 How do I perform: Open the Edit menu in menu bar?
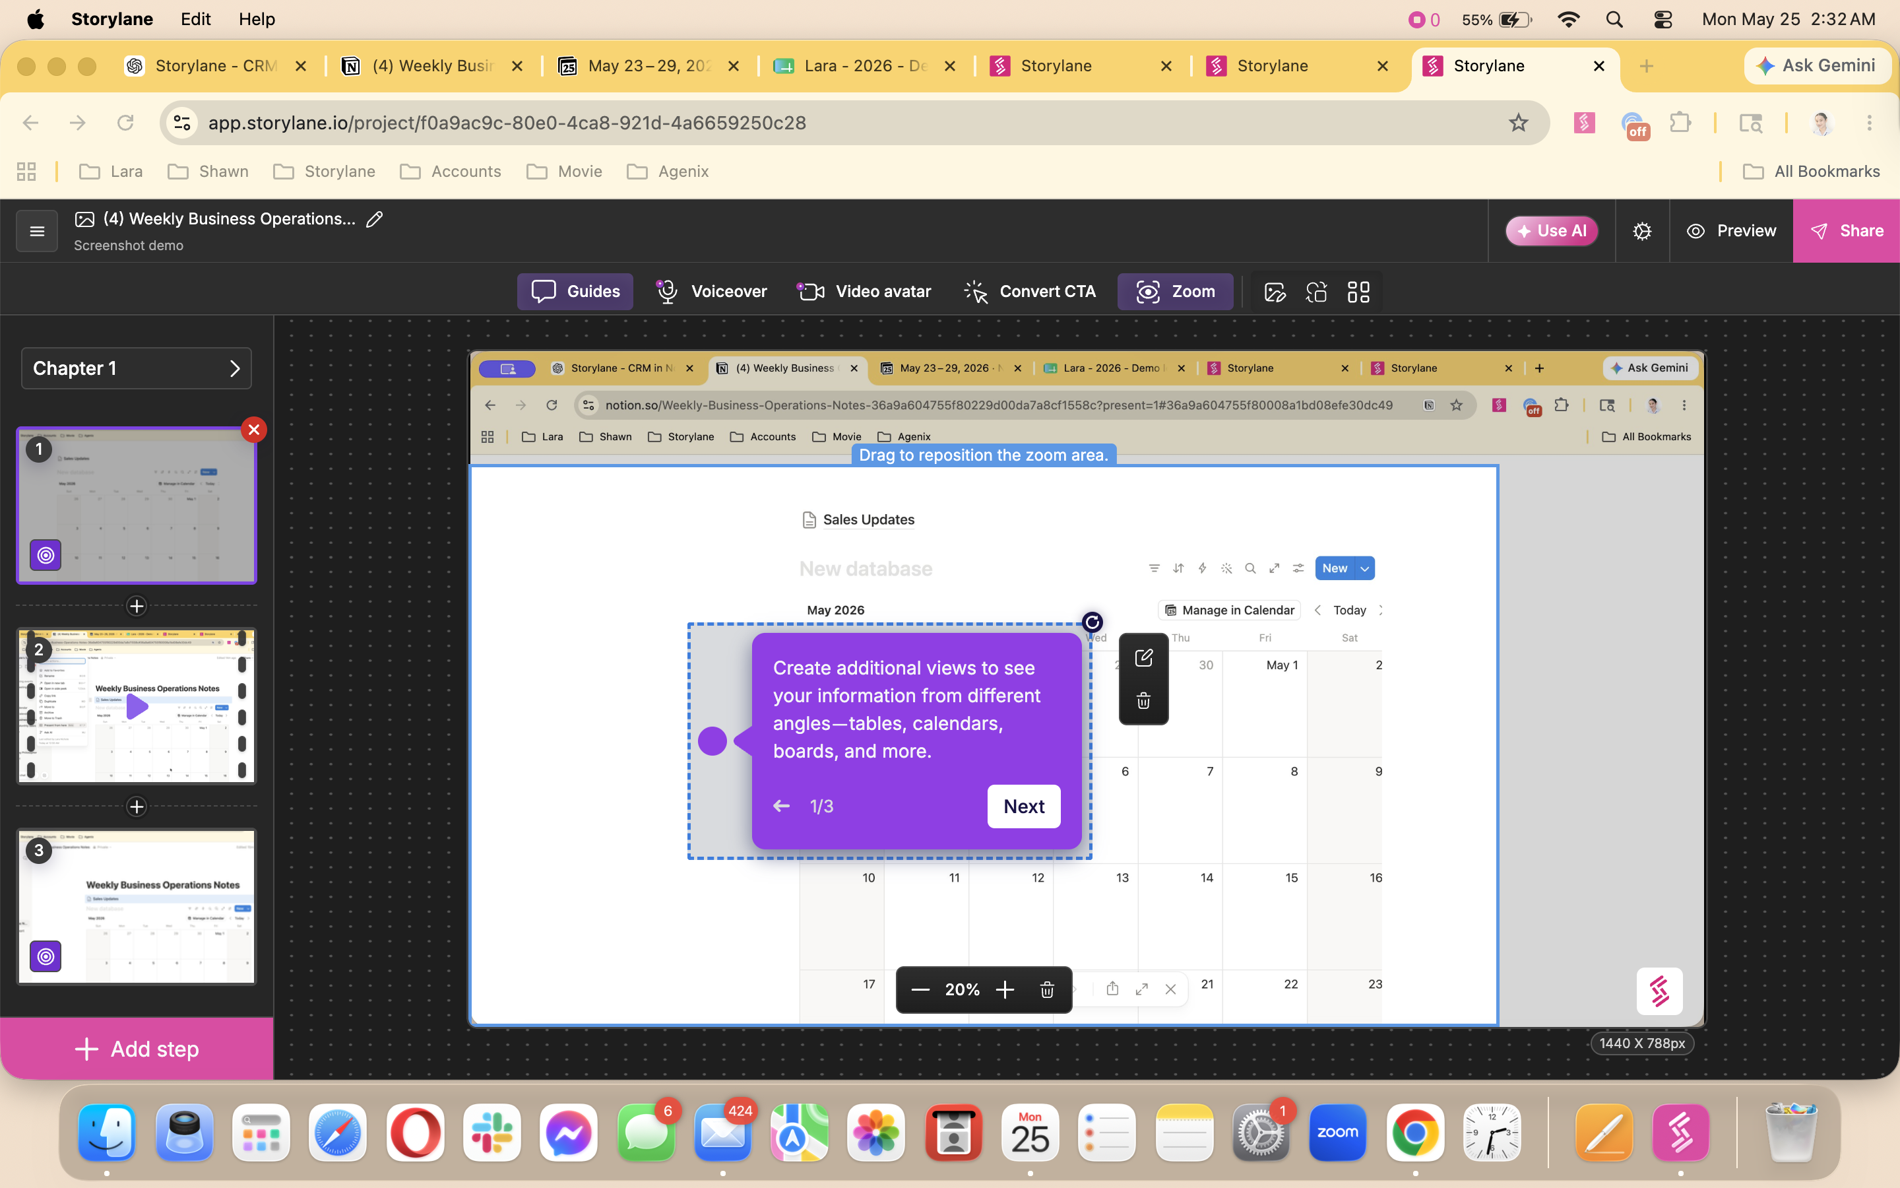click(x=195, y=19)
